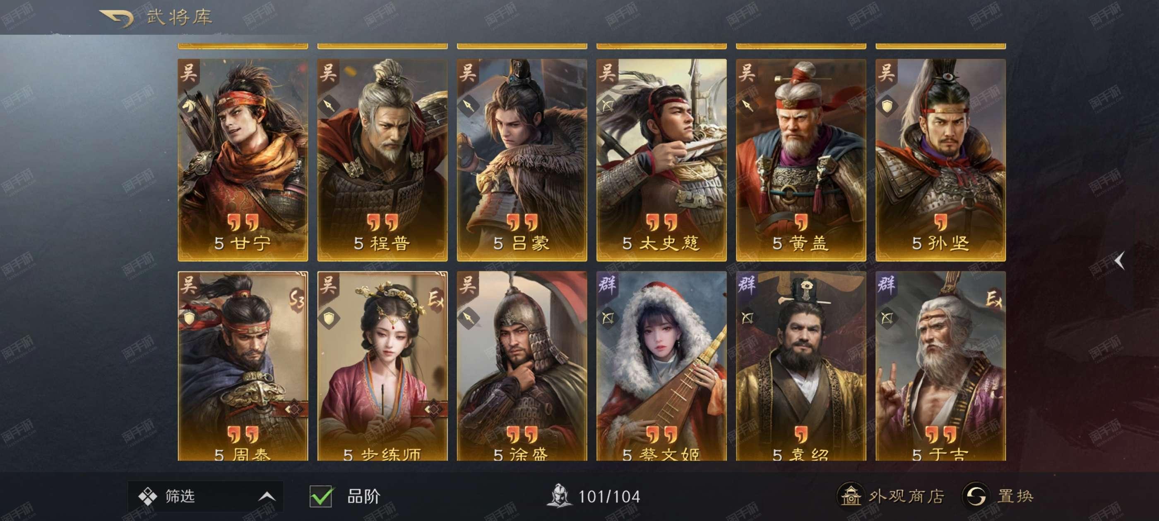The width and height of the screenshot is (1159, 521).
Task: Open the 黄盖 general card
Action: (x=801, y=160)
